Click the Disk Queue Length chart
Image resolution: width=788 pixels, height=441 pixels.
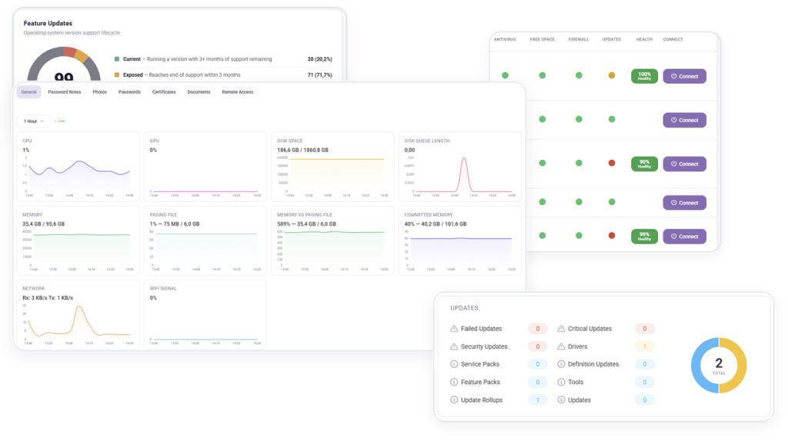coord(460,176)
